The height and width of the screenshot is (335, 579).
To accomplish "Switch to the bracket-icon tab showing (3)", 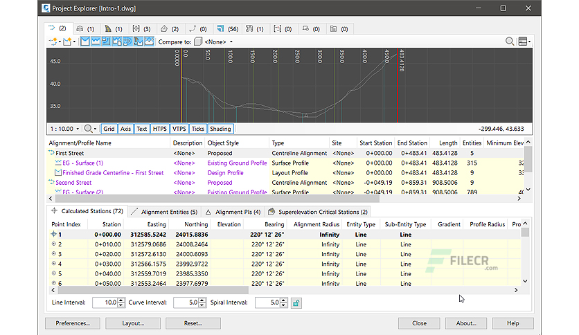I will point(141,29).
